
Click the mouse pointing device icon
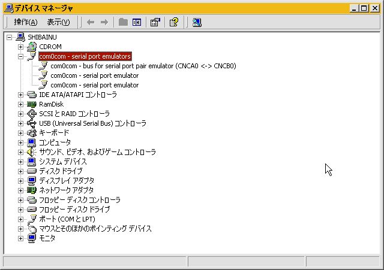coord(32,229)
